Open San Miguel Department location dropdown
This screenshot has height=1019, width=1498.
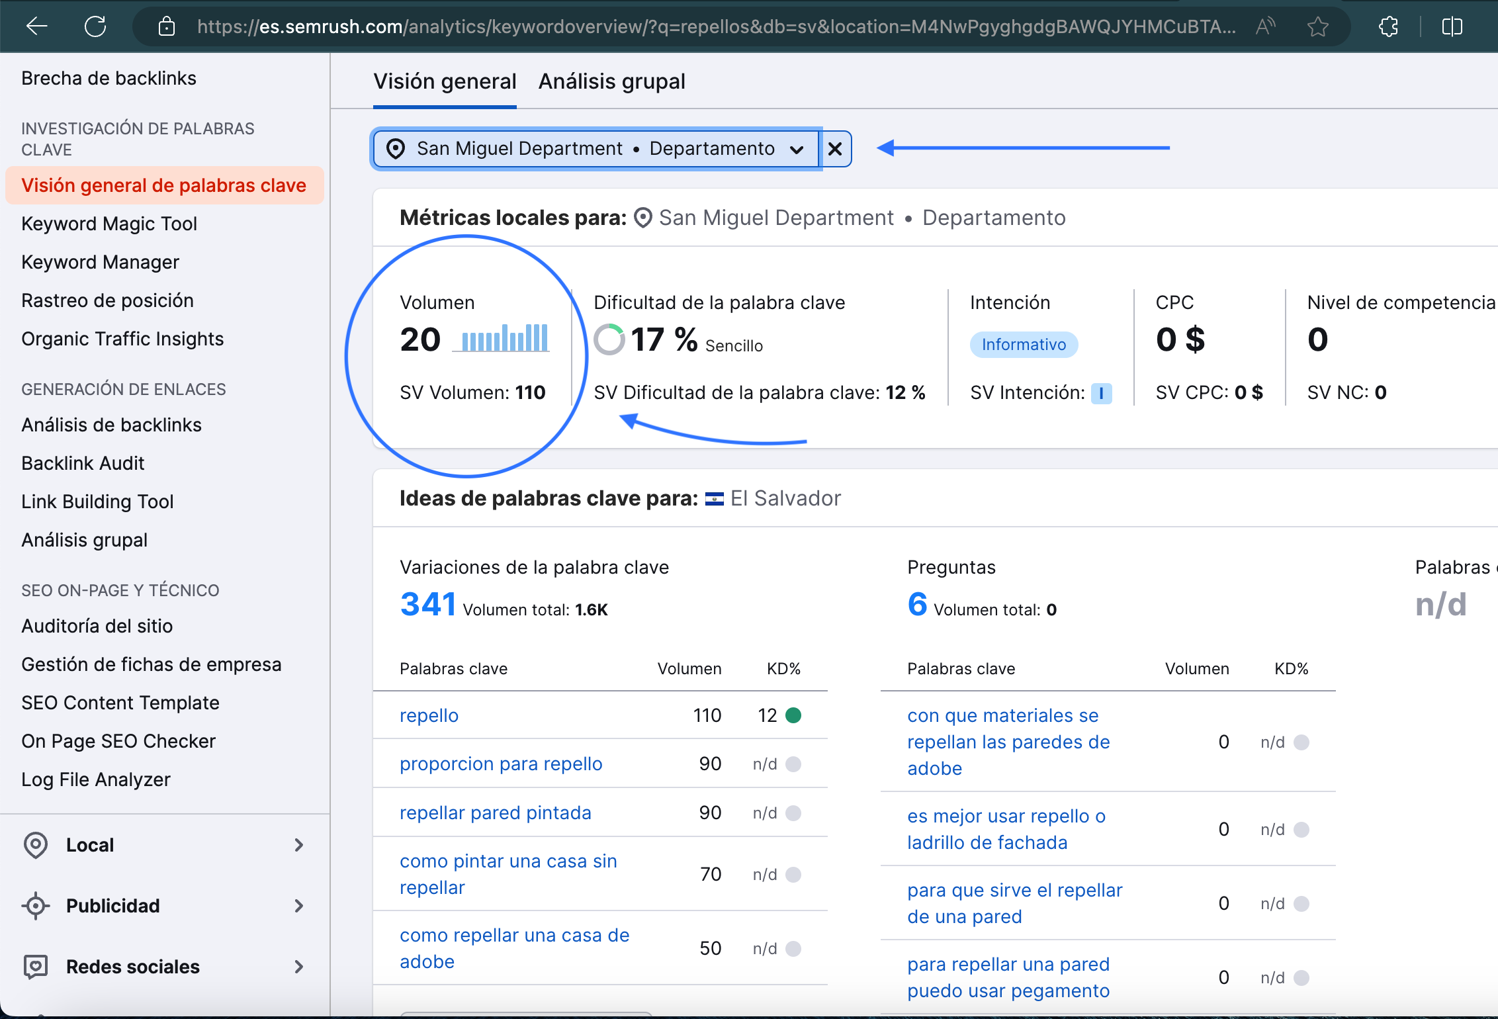point(596,149)
